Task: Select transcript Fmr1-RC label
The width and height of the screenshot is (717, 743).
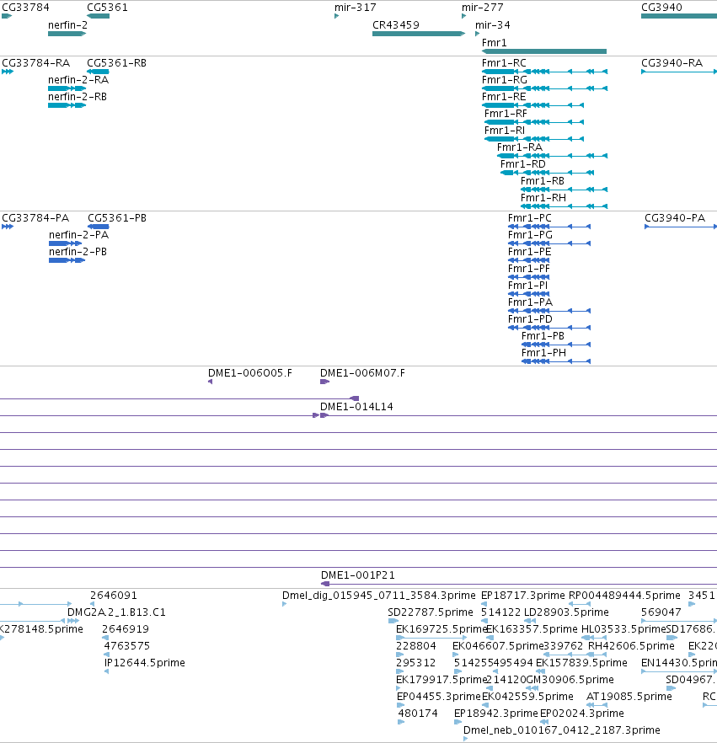Action: (x=504, y=63)
